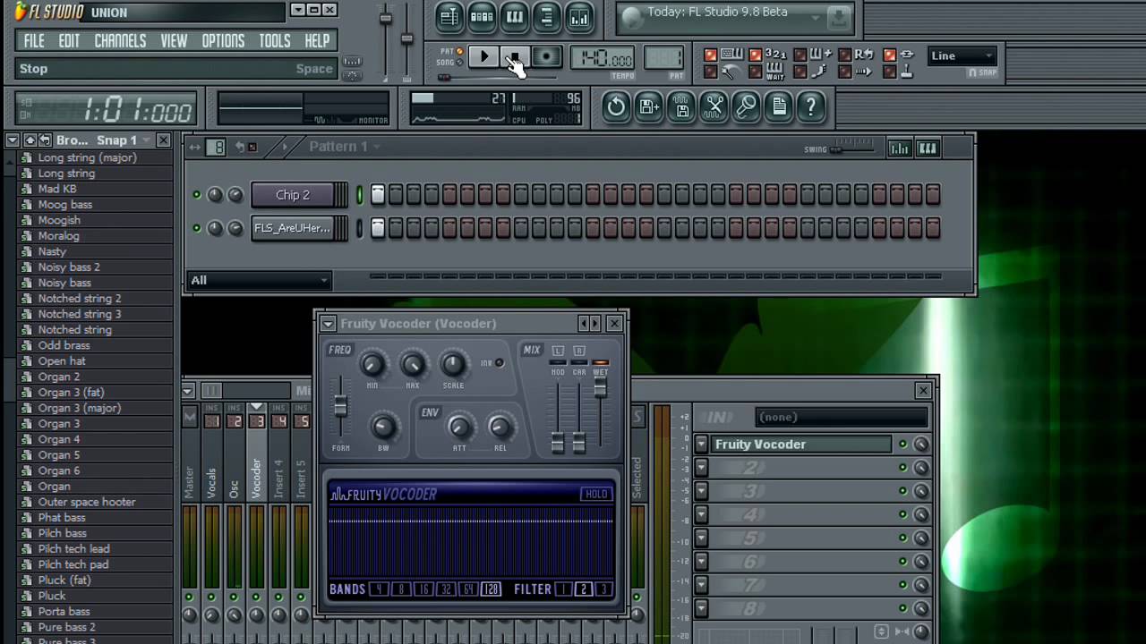1146x644 pixels.
Task: Open the project info document icon
Action: (x=778, y=107)
